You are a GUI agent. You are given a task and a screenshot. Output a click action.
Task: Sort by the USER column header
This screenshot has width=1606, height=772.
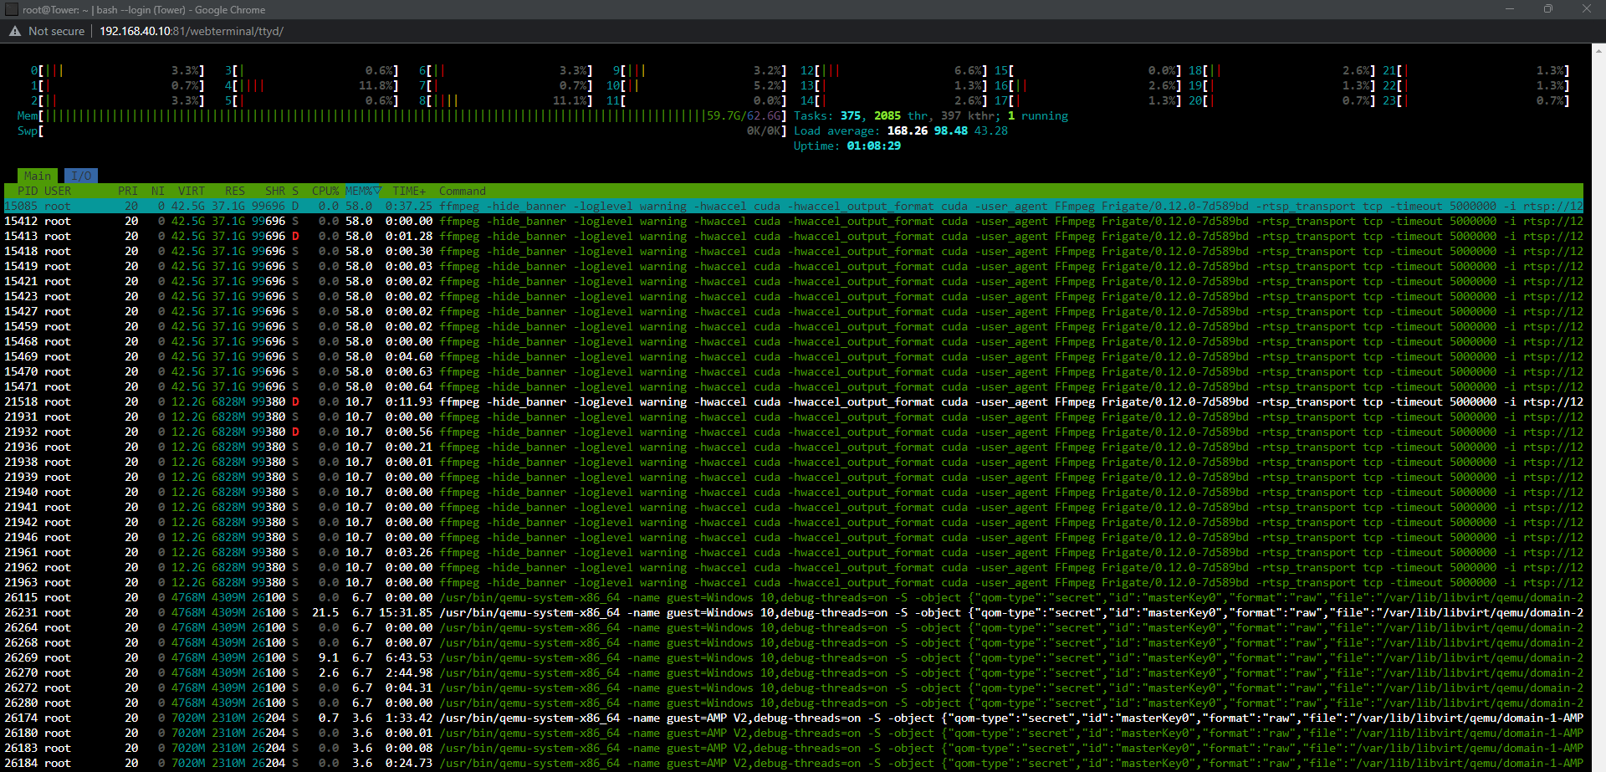pyautogui.click(x=58, y=191)
